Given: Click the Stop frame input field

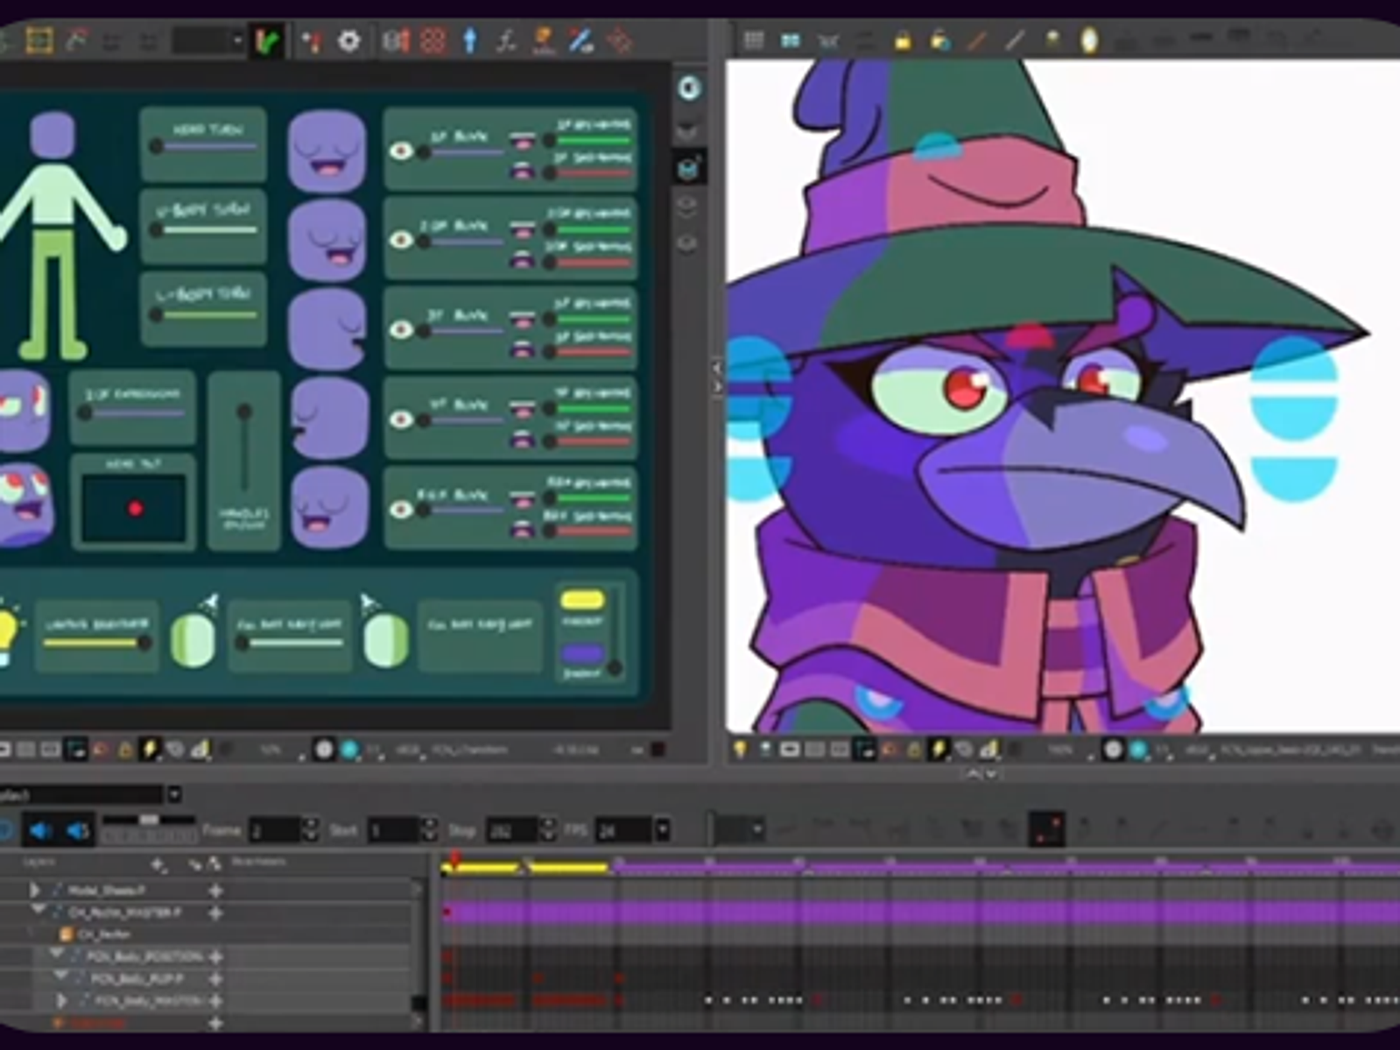Looking at the screenshot, I should (x=510, y=830).
